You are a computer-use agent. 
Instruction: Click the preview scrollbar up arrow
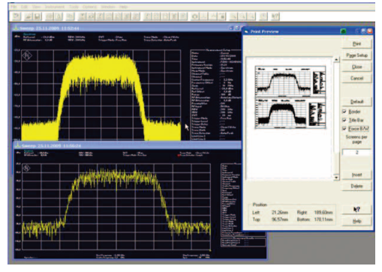[x=336, y=59]
